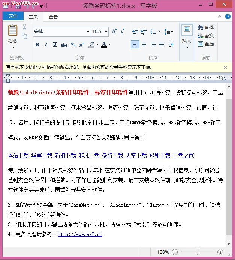Screen dimensions: 235x260
Task: Open the highlight color dropdown arrow
Action: (97, 44)
